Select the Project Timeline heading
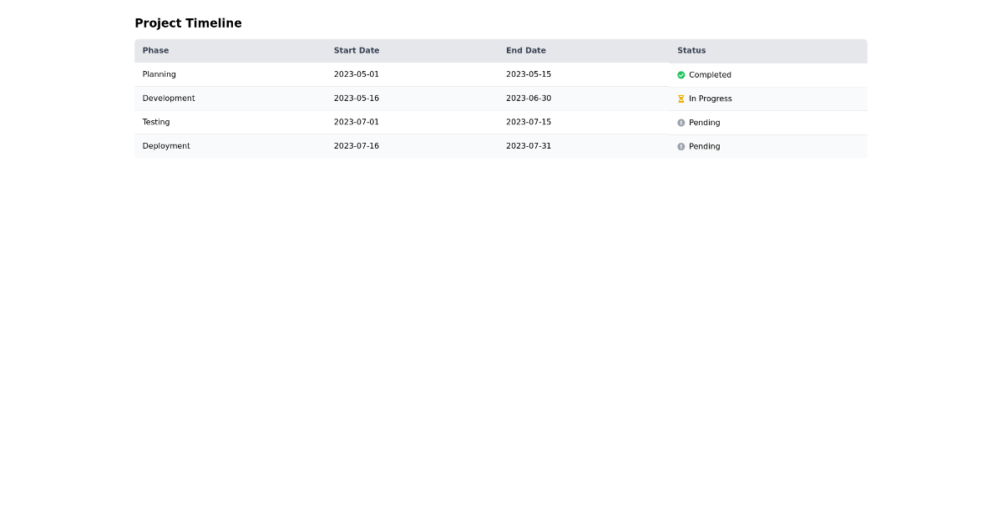1002x526 pixels. click(x=188, y=23)
